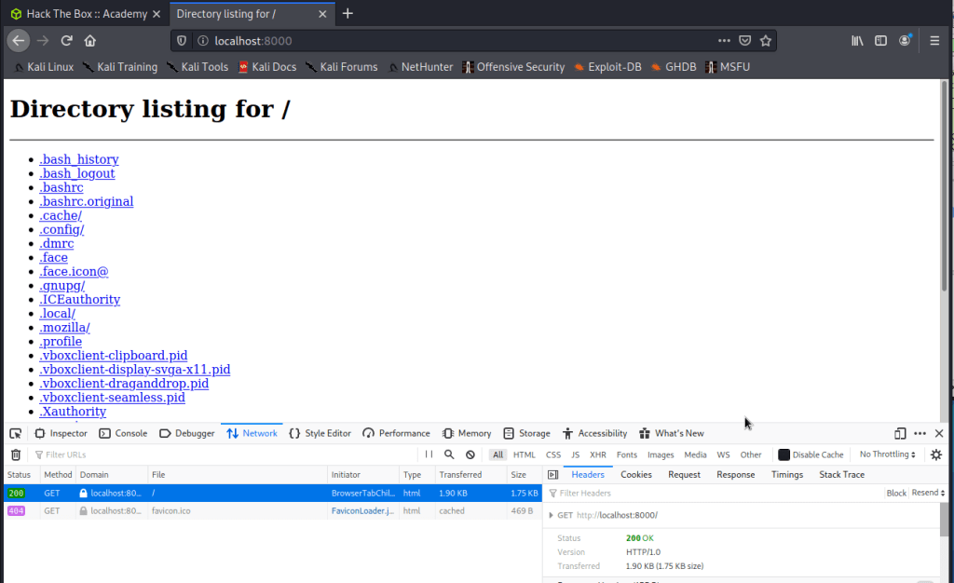Screen dimensions: 954x583
Task: Open the .mozilla/ directory link
Action: (x=64, y=328)
